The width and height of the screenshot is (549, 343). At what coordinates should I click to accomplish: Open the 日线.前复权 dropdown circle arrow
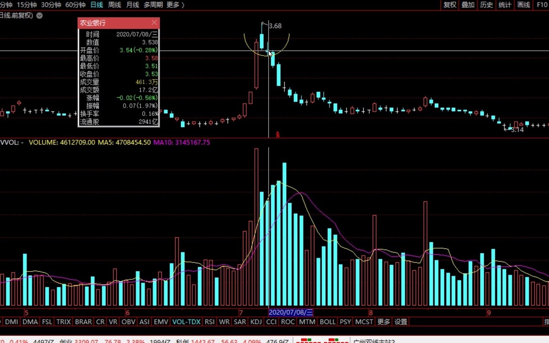point(39,15)
